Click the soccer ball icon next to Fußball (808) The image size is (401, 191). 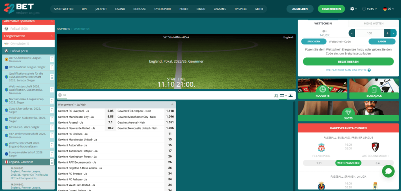6,29
